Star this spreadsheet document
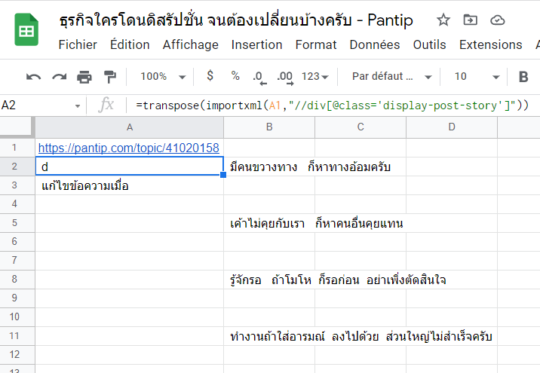The width and height of the screenshot is (540, 373). tap(443, 20)
